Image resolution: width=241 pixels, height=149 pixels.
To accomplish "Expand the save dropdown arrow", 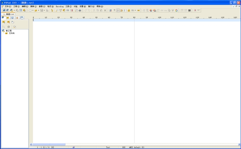I will point(44,10).
